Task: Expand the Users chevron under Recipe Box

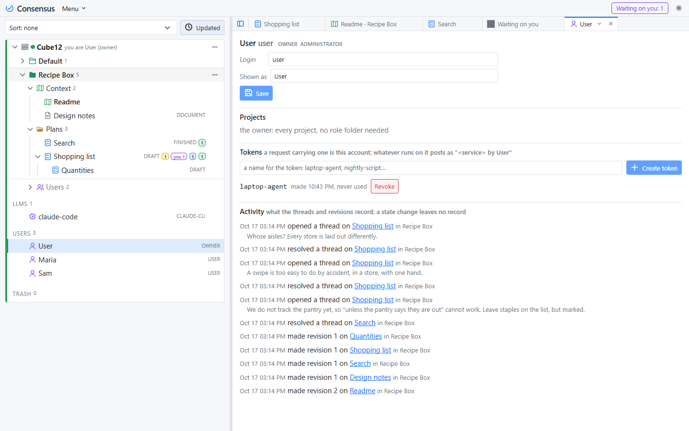Action: (x=30, y=187)
